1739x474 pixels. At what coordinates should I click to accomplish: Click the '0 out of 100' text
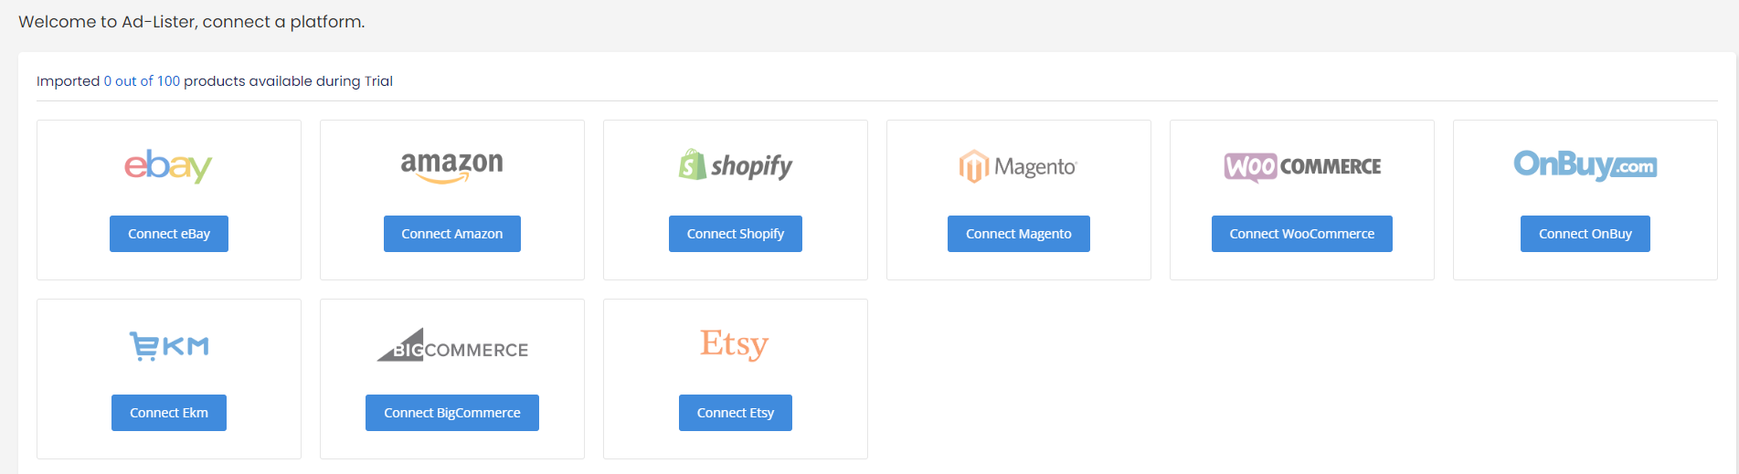click(x=142, y=81)
